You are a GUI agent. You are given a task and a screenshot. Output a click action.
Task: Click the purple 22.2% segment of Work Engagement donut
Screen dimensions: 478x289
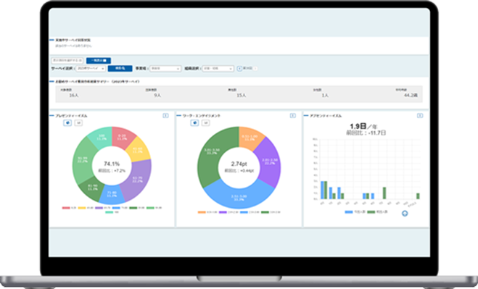click(x=270, y=162)
